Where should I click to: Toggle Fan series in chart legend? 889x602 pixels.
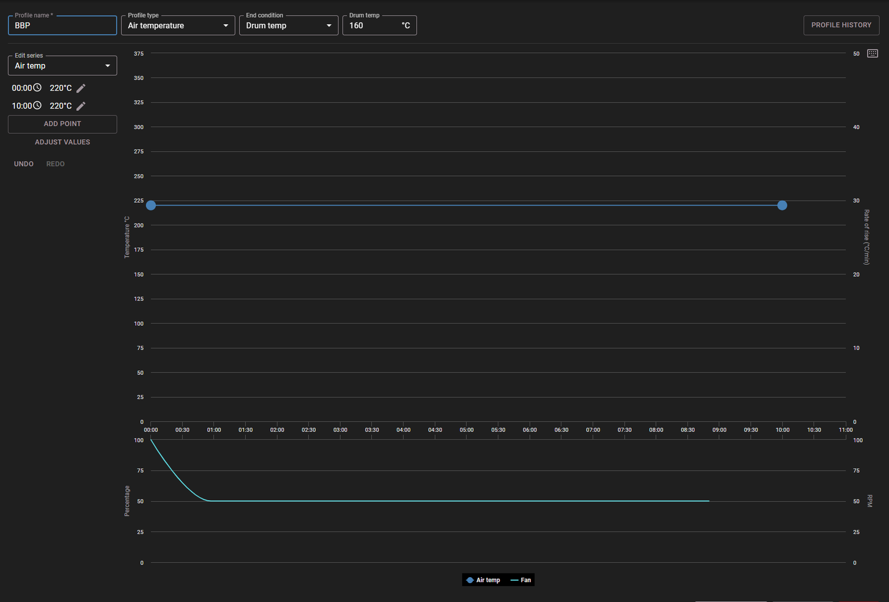(521, 580)
